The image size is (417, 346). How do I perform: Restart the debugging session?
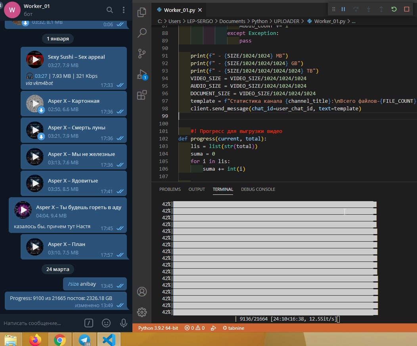click(x=394, y=9)
